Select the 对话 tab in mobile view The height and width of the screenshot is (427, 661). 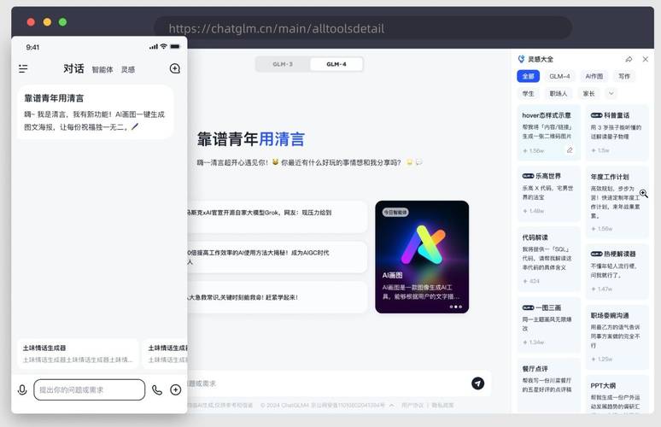click(73, 68)
